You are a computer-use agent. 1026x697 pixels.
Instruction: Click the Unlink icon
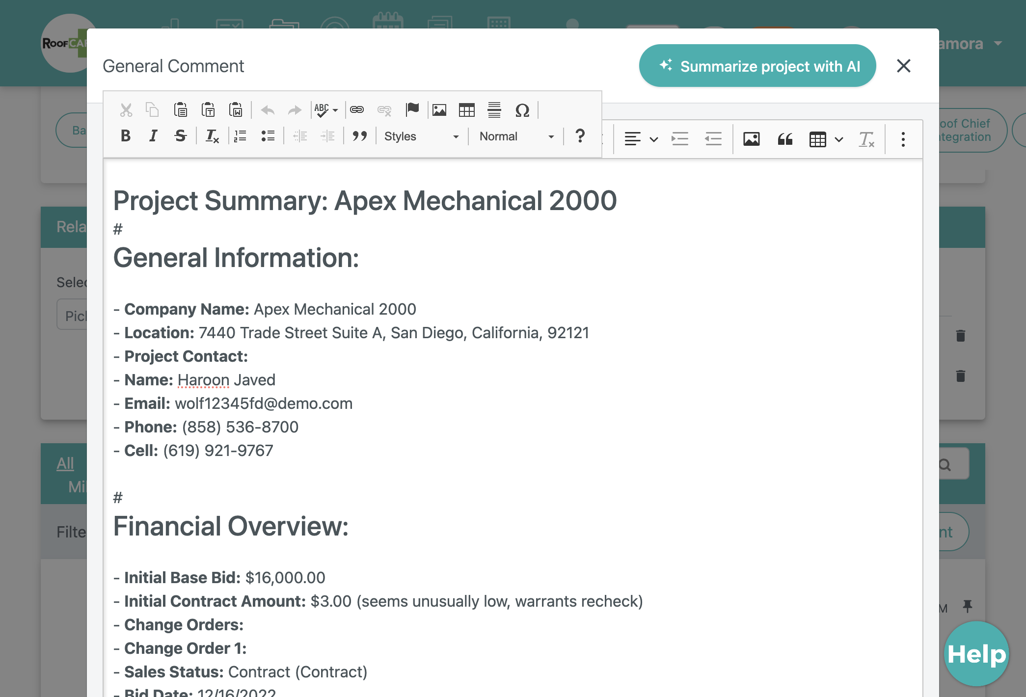click(x=384, y=110)
